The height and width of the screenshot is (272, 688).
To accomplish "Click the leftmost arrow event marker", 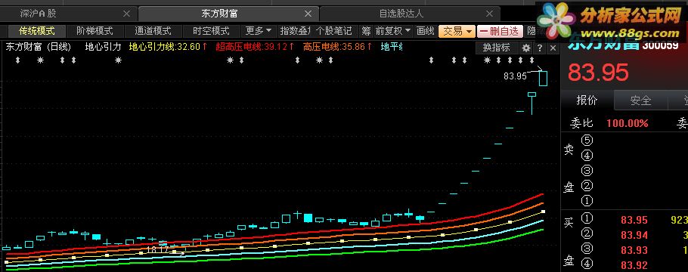I will [x=17, y=60].
